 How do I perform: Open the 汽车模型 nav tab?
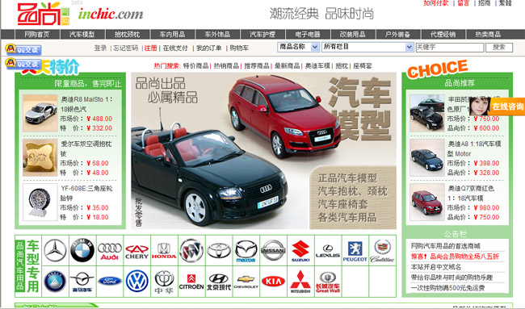coord(82,34)
